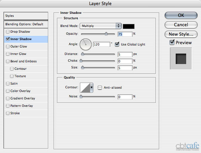Select the Styles list header
Viewport: 201px width, 153px height.
26,16
